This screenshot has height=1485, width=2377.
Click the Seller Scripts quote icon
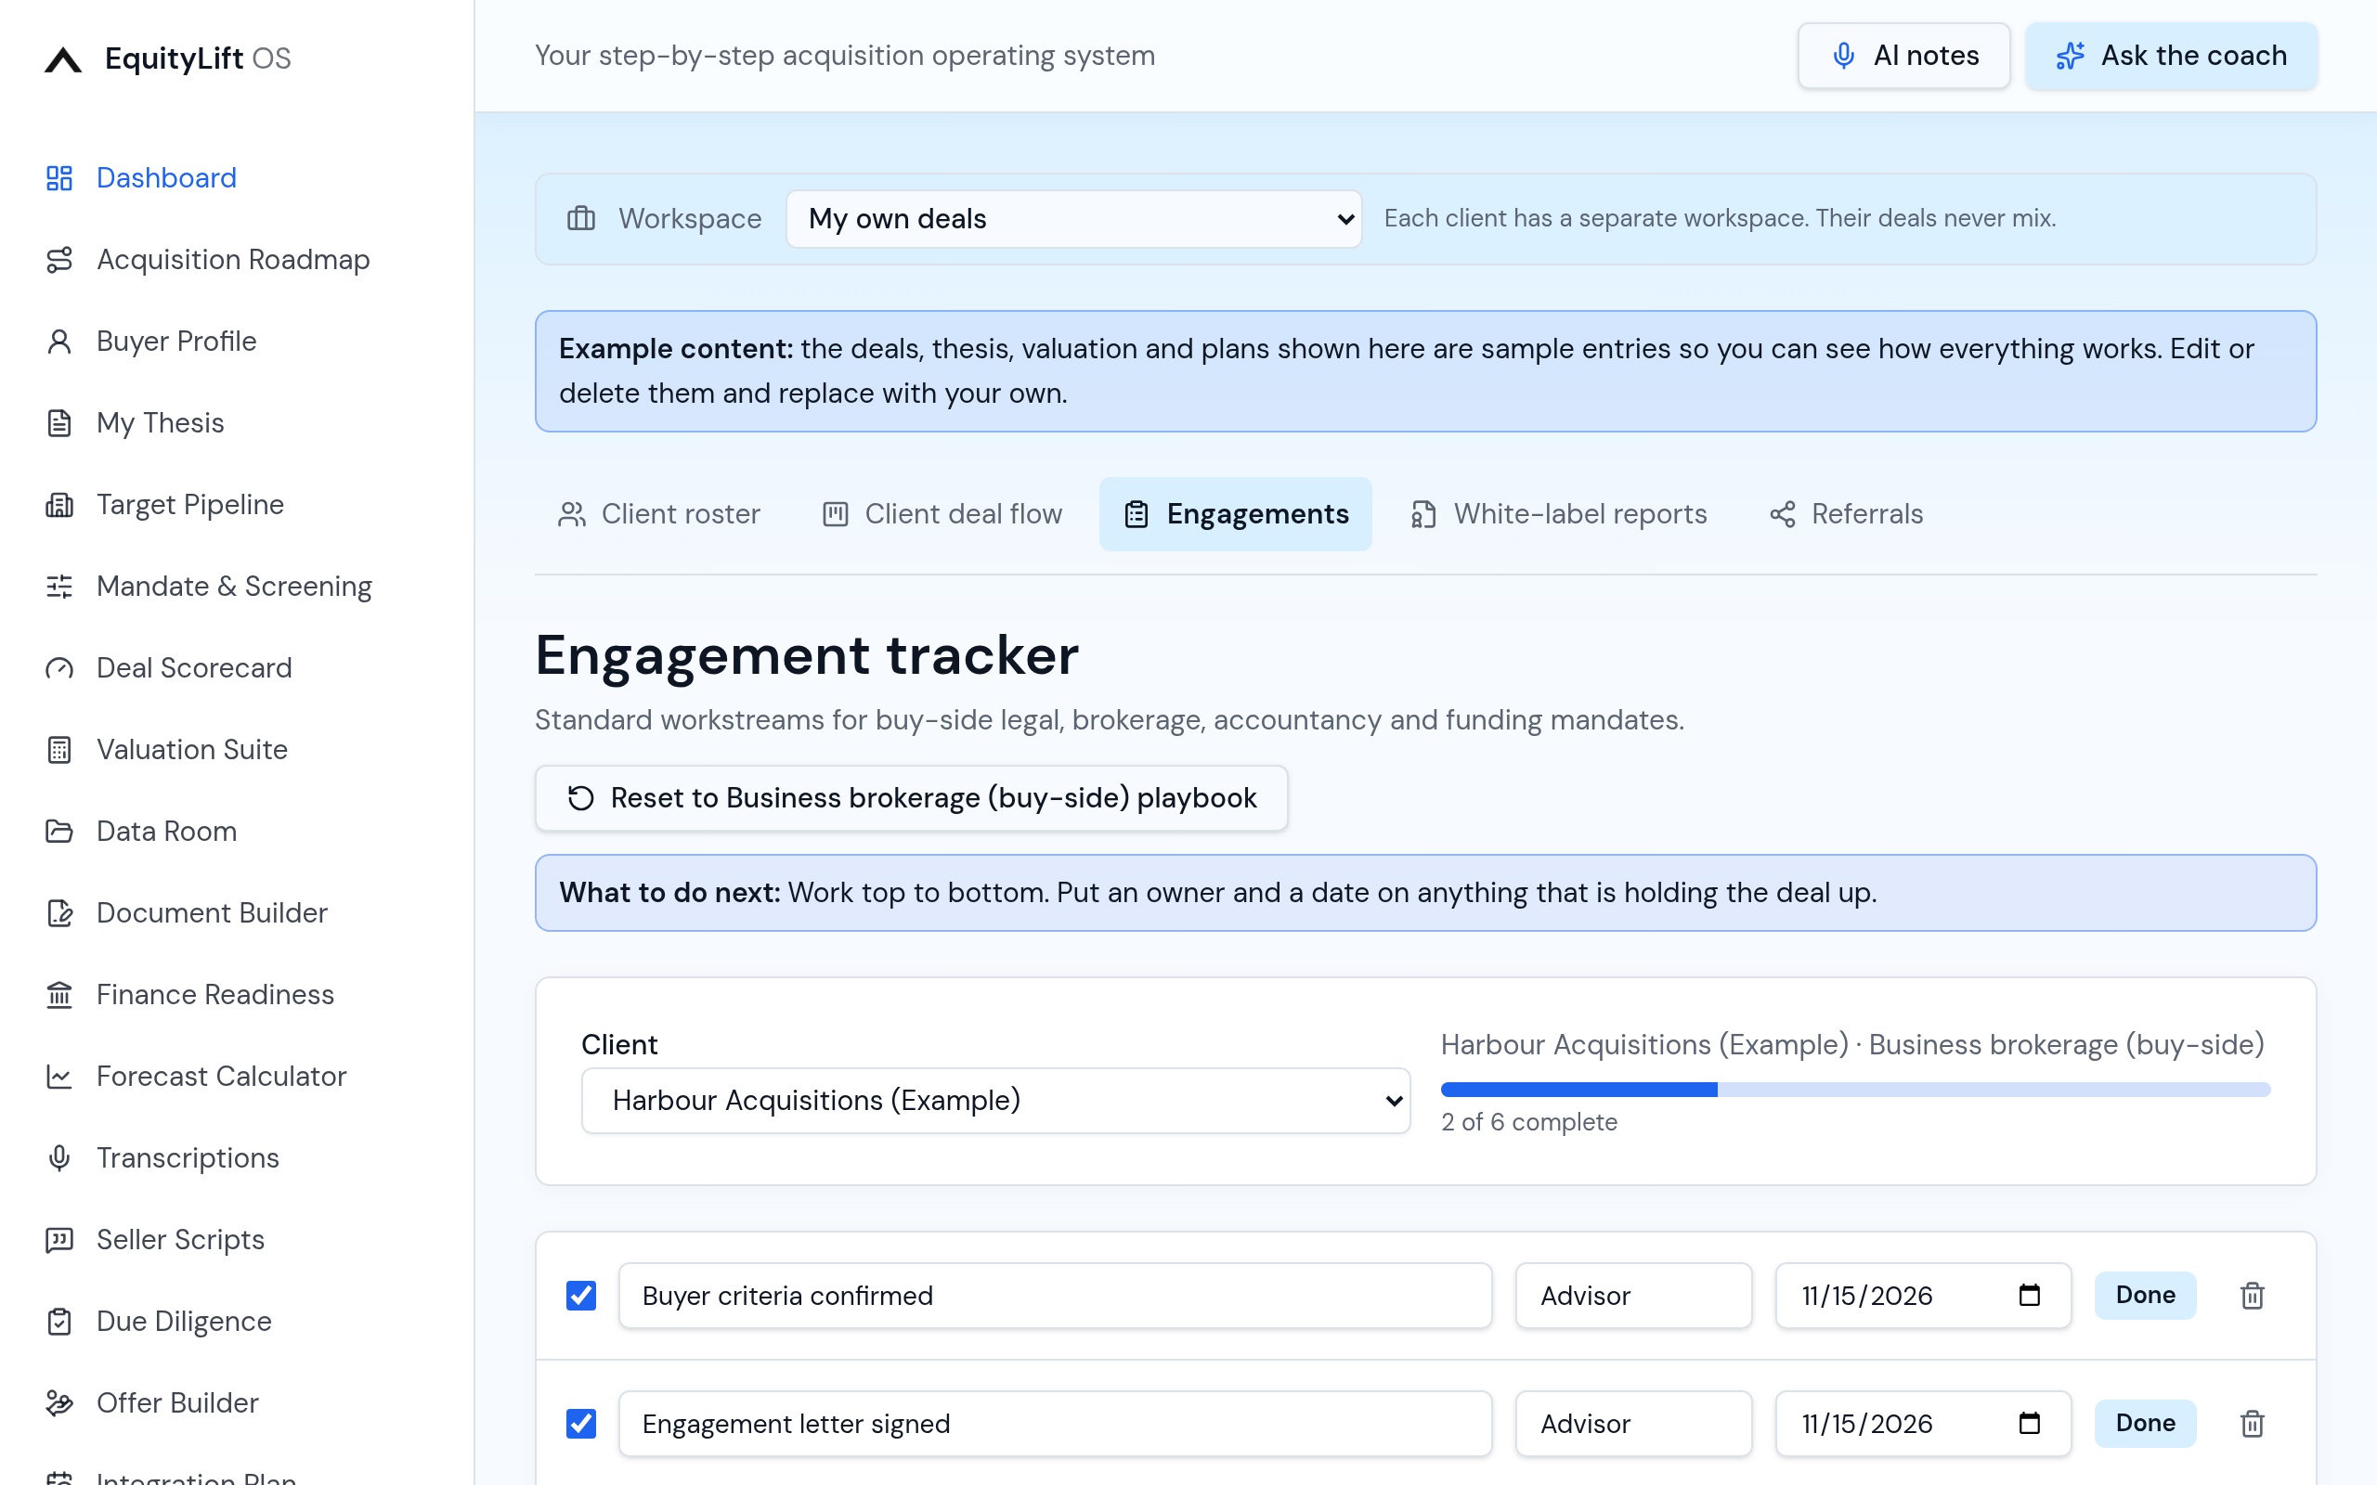(60, 1239)
